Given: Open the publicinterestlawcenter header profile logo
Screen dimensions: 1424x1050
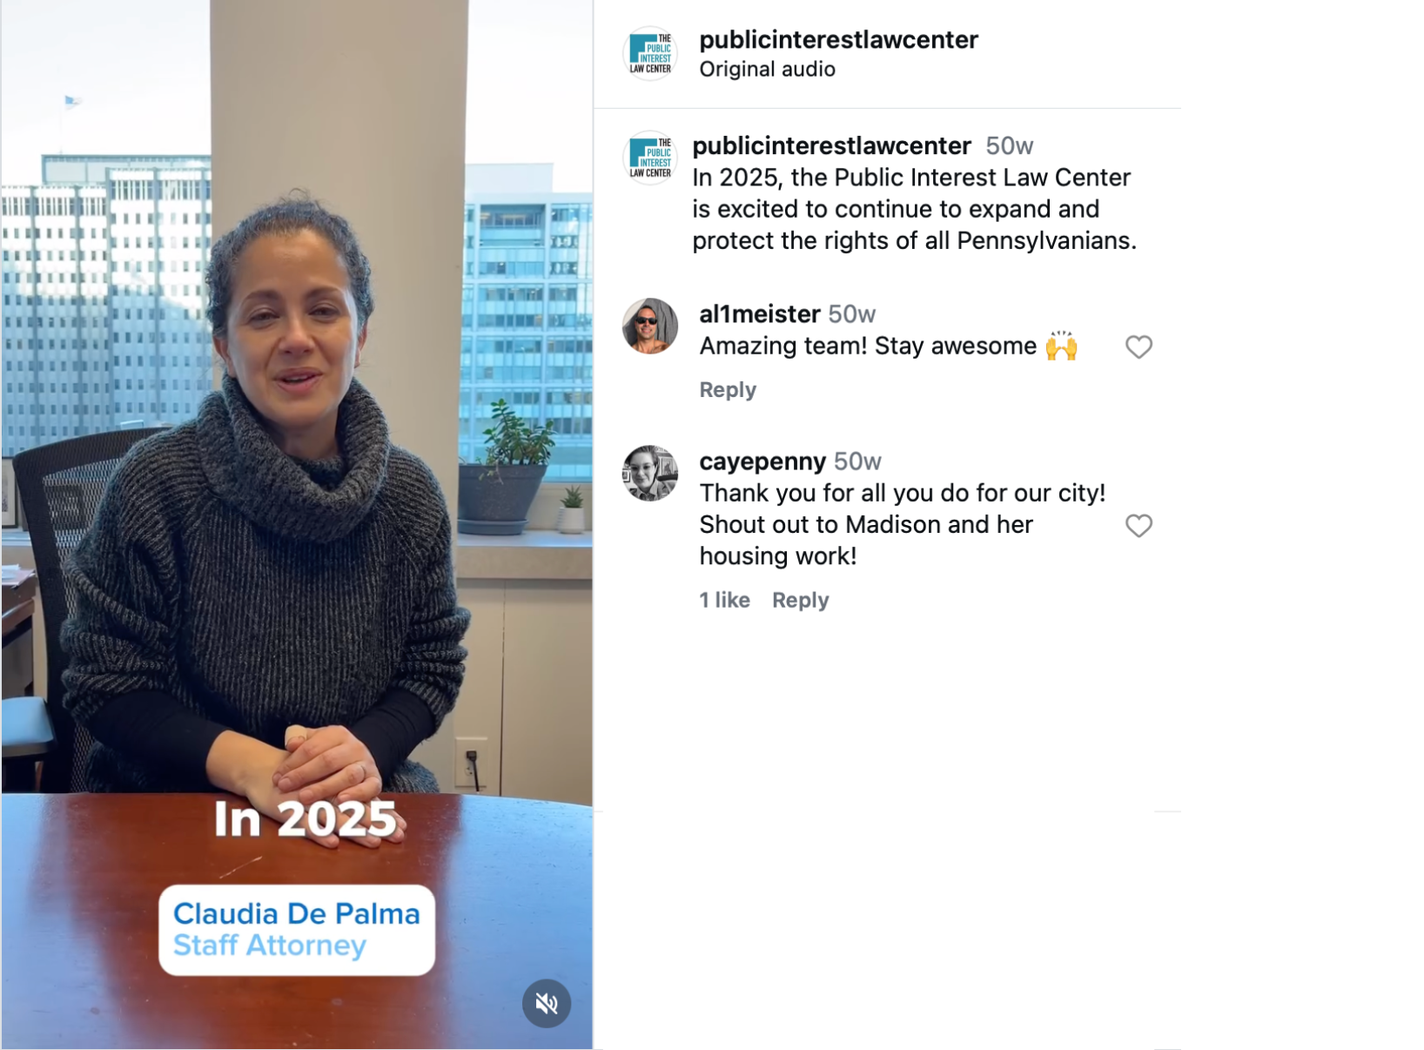Looking at the screenshot, I should point(650,53).
